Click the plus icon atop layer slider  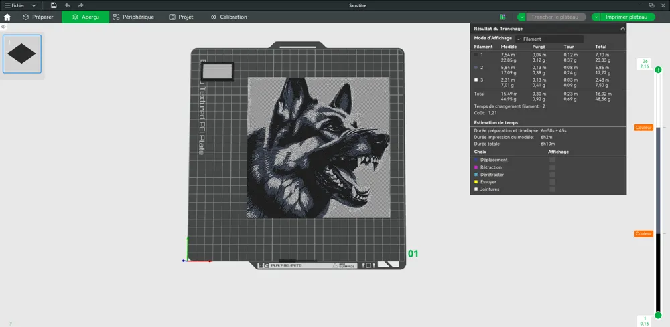[x=658, y=70]
